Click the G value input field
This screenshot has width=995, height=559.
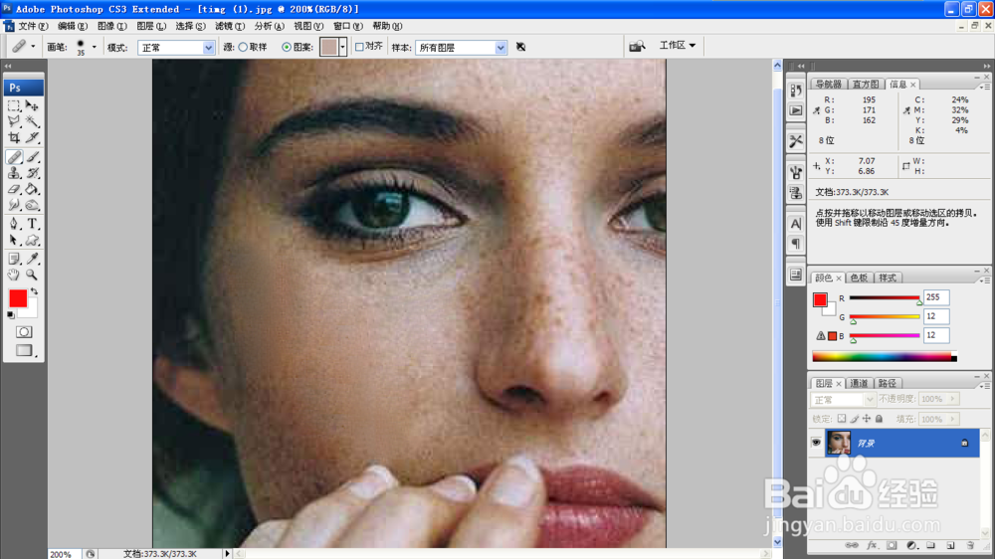pyautogui.click(x=936, y=316)
